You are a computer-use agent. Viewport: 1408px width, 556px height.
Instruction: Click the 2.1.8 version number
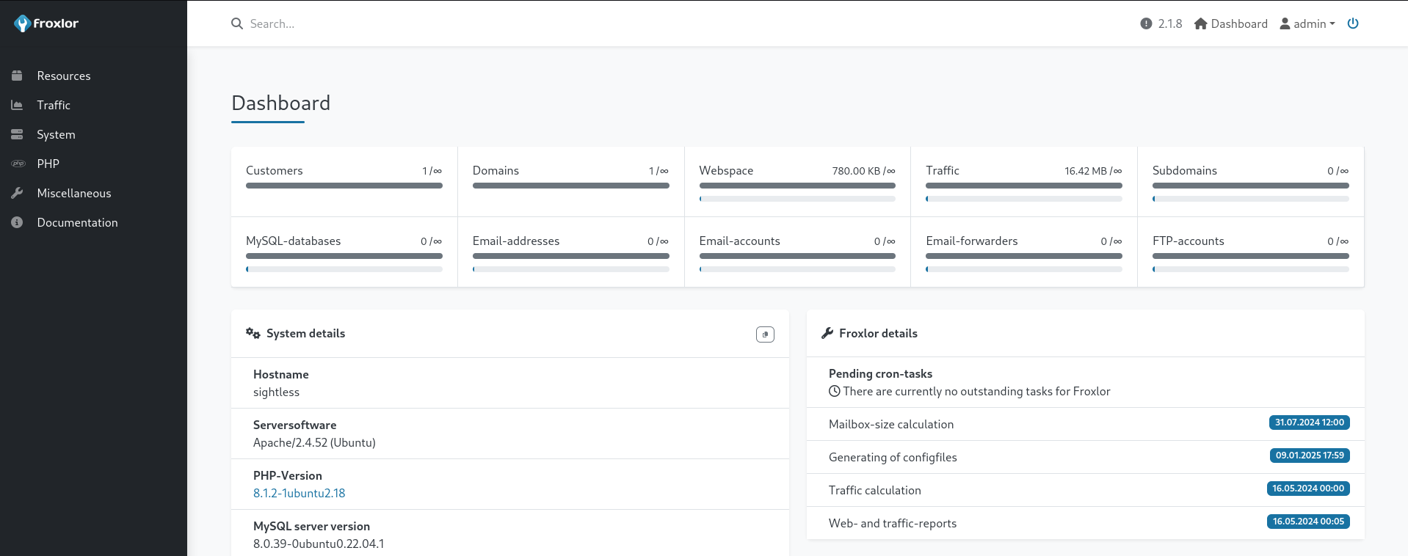(1170, 23)
